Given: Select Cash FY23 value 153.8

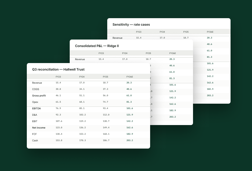Looking at the screenshot, I should coord(59,140).
